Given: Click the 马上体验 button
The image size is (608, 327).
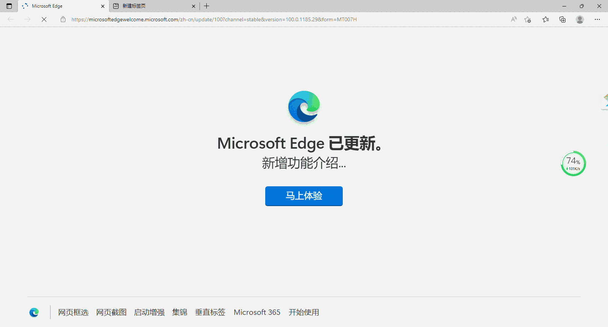Looking at the screenshot, I should (x=304, y=196).
